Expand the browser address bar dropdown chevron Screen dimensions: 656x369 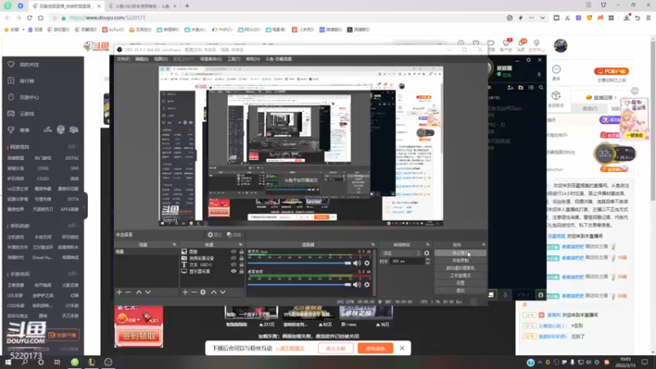[542, 18]
